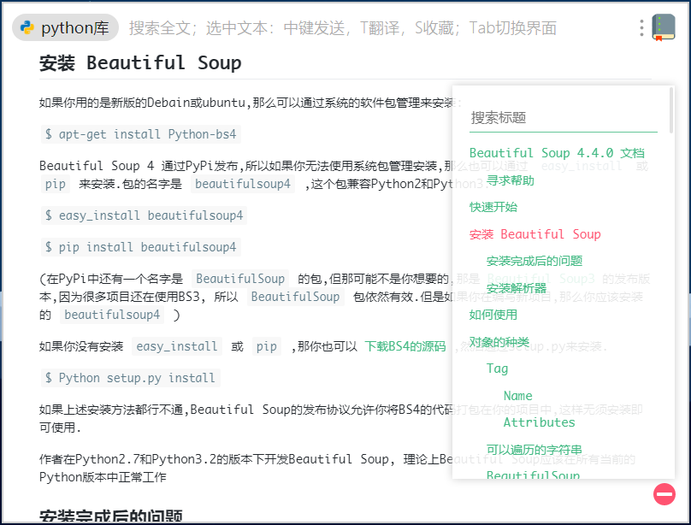The height and width of the screenshot is (525, 691).
Task: Go to 寻求帮助 in the outline
Action: pyautogui.click(x=510, y=180)
